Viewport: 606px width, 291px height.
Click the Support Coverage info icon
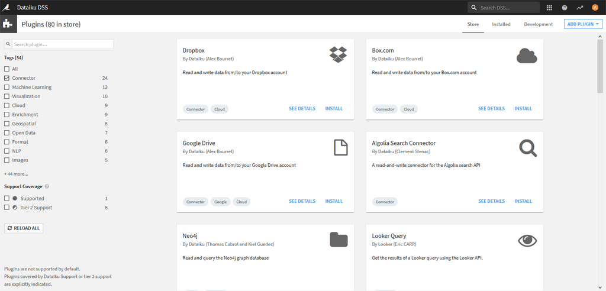[x=47, y=186]
